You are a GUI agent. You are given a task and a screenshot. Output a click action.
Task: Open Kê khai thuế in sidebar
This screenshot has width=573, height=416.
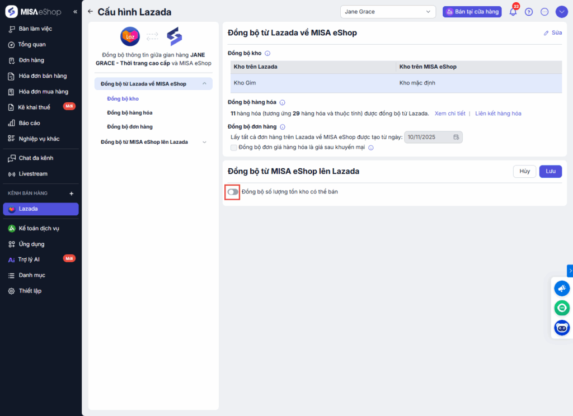click(x=34, y=107)
